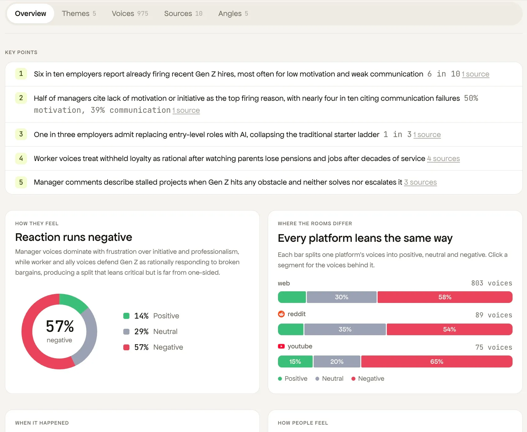Click the number 4 key point badge

(x=21, y=158)
